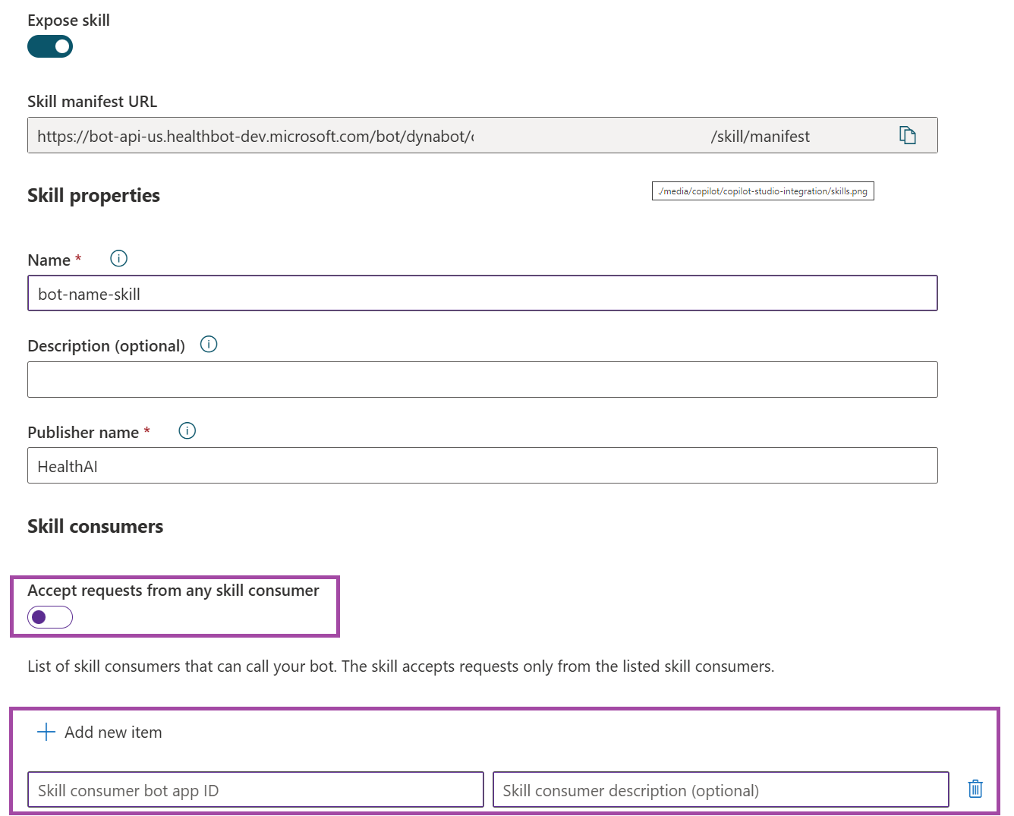Open the info tooltip beside Name
Viewport: 1014px width, 816px height.
pos(118,258)
